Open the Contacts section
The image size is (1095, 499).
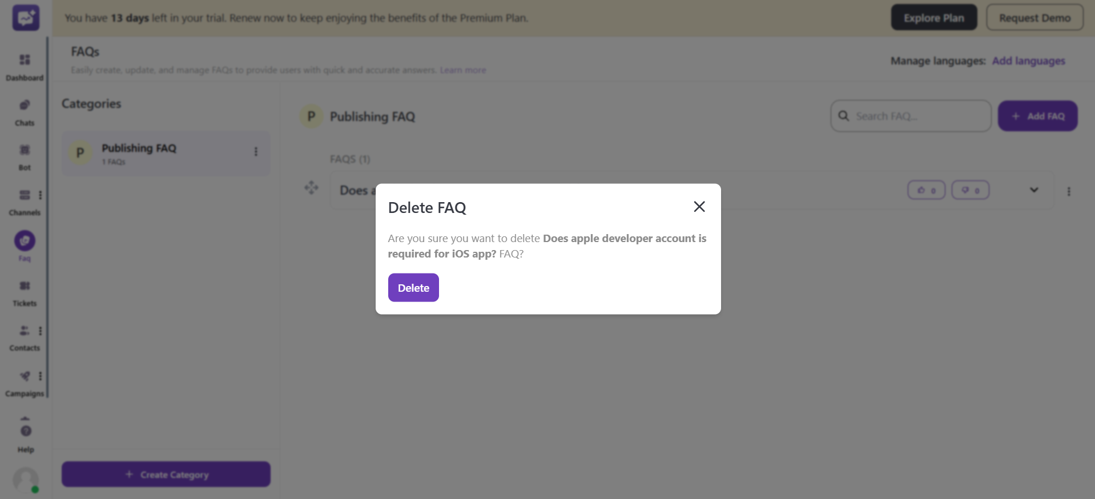click(x=24, y=336)
